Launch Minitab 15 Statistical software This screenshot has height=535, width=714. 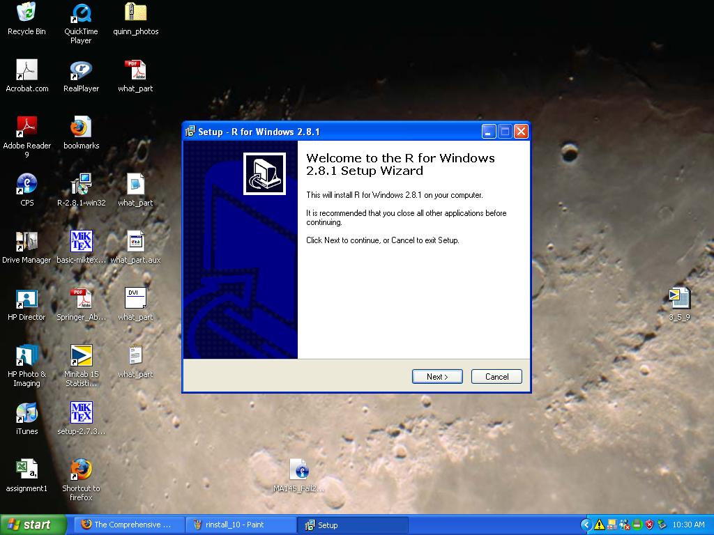pos(80,357)
